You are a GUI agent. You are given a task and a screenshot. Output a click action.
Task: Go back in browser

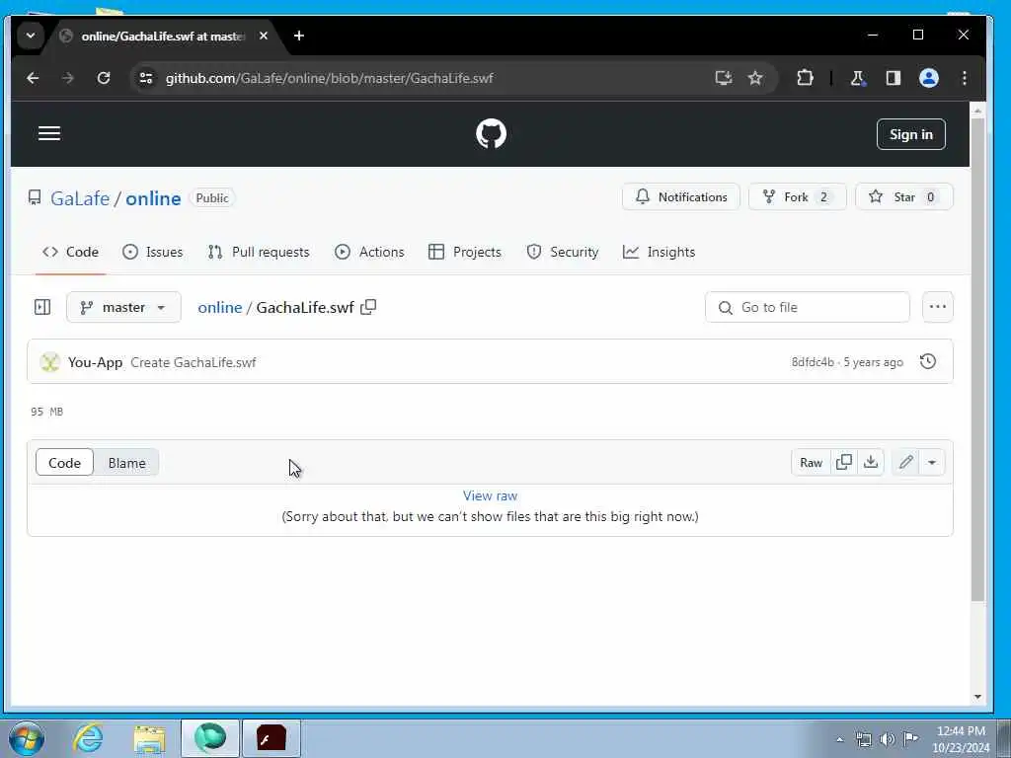33,78
